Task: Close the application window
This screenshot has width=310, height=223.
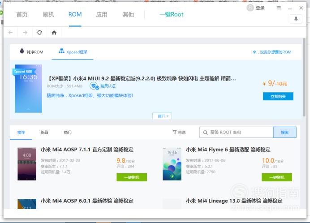Action: (301, 8)
